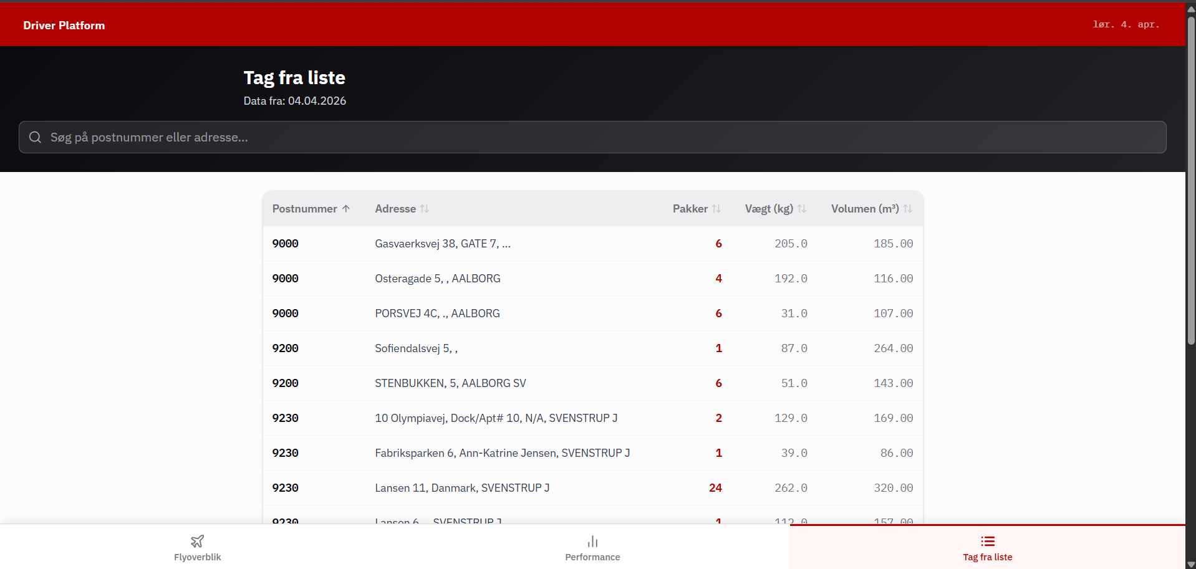Click the Flyoverblik airplane icon
Image resolution: width=1196 pixels, height=569 pixels.
[197, 541]
